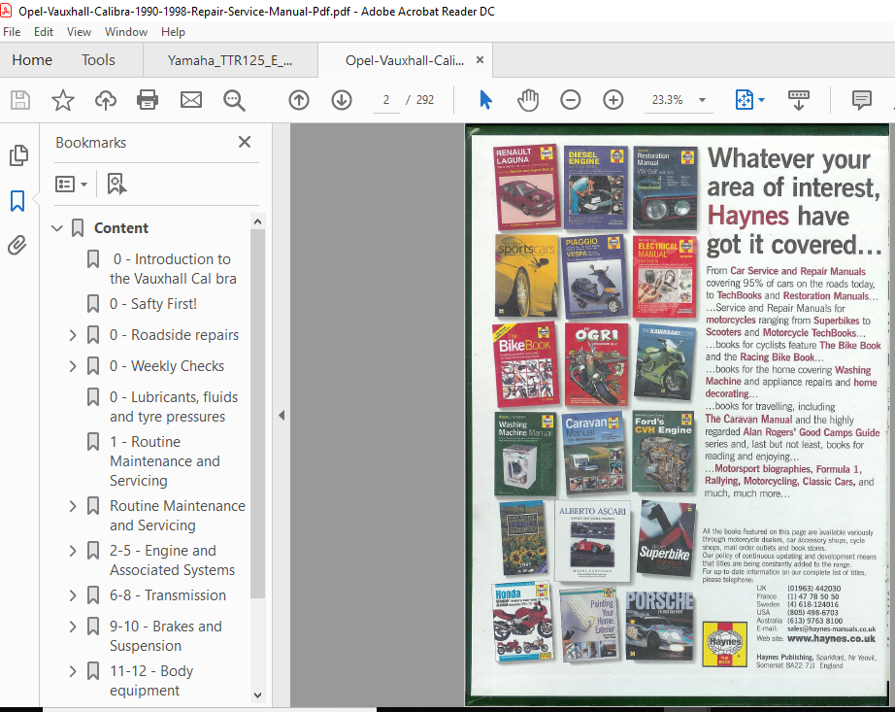The image size is (895, 712).
Task: Collapse the Content bookmark tree
Action: point(57,228)
